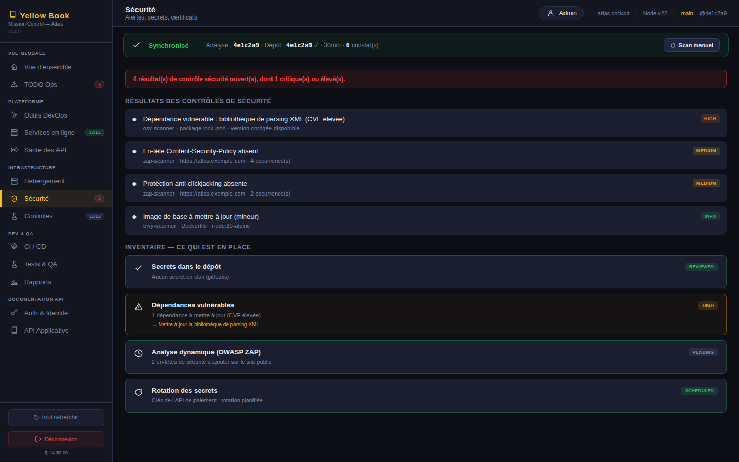
Task: Follow the 'Mettre à jour la bibliothèque' link
Action: tap(206, 324)
